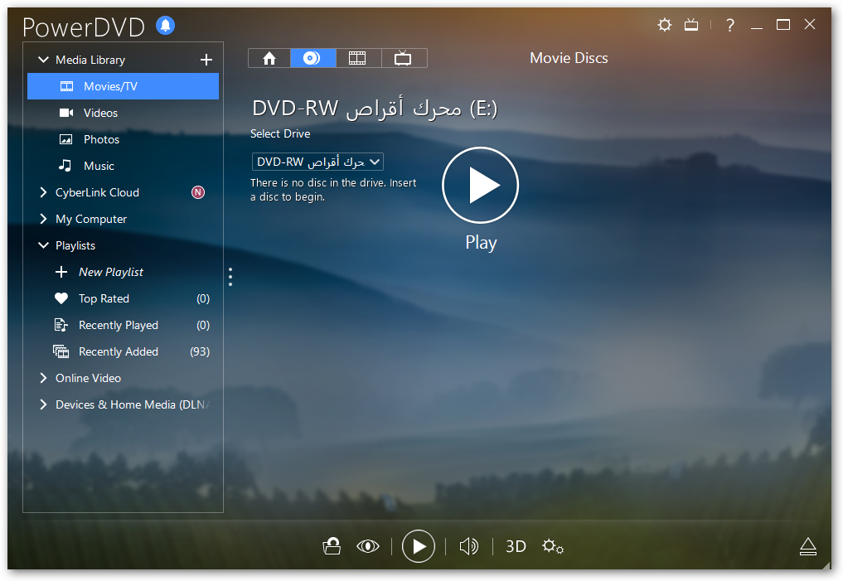Click the lock/unlock media icon
The width and height of the screenshot is (843, 581).
coord(332,546)
